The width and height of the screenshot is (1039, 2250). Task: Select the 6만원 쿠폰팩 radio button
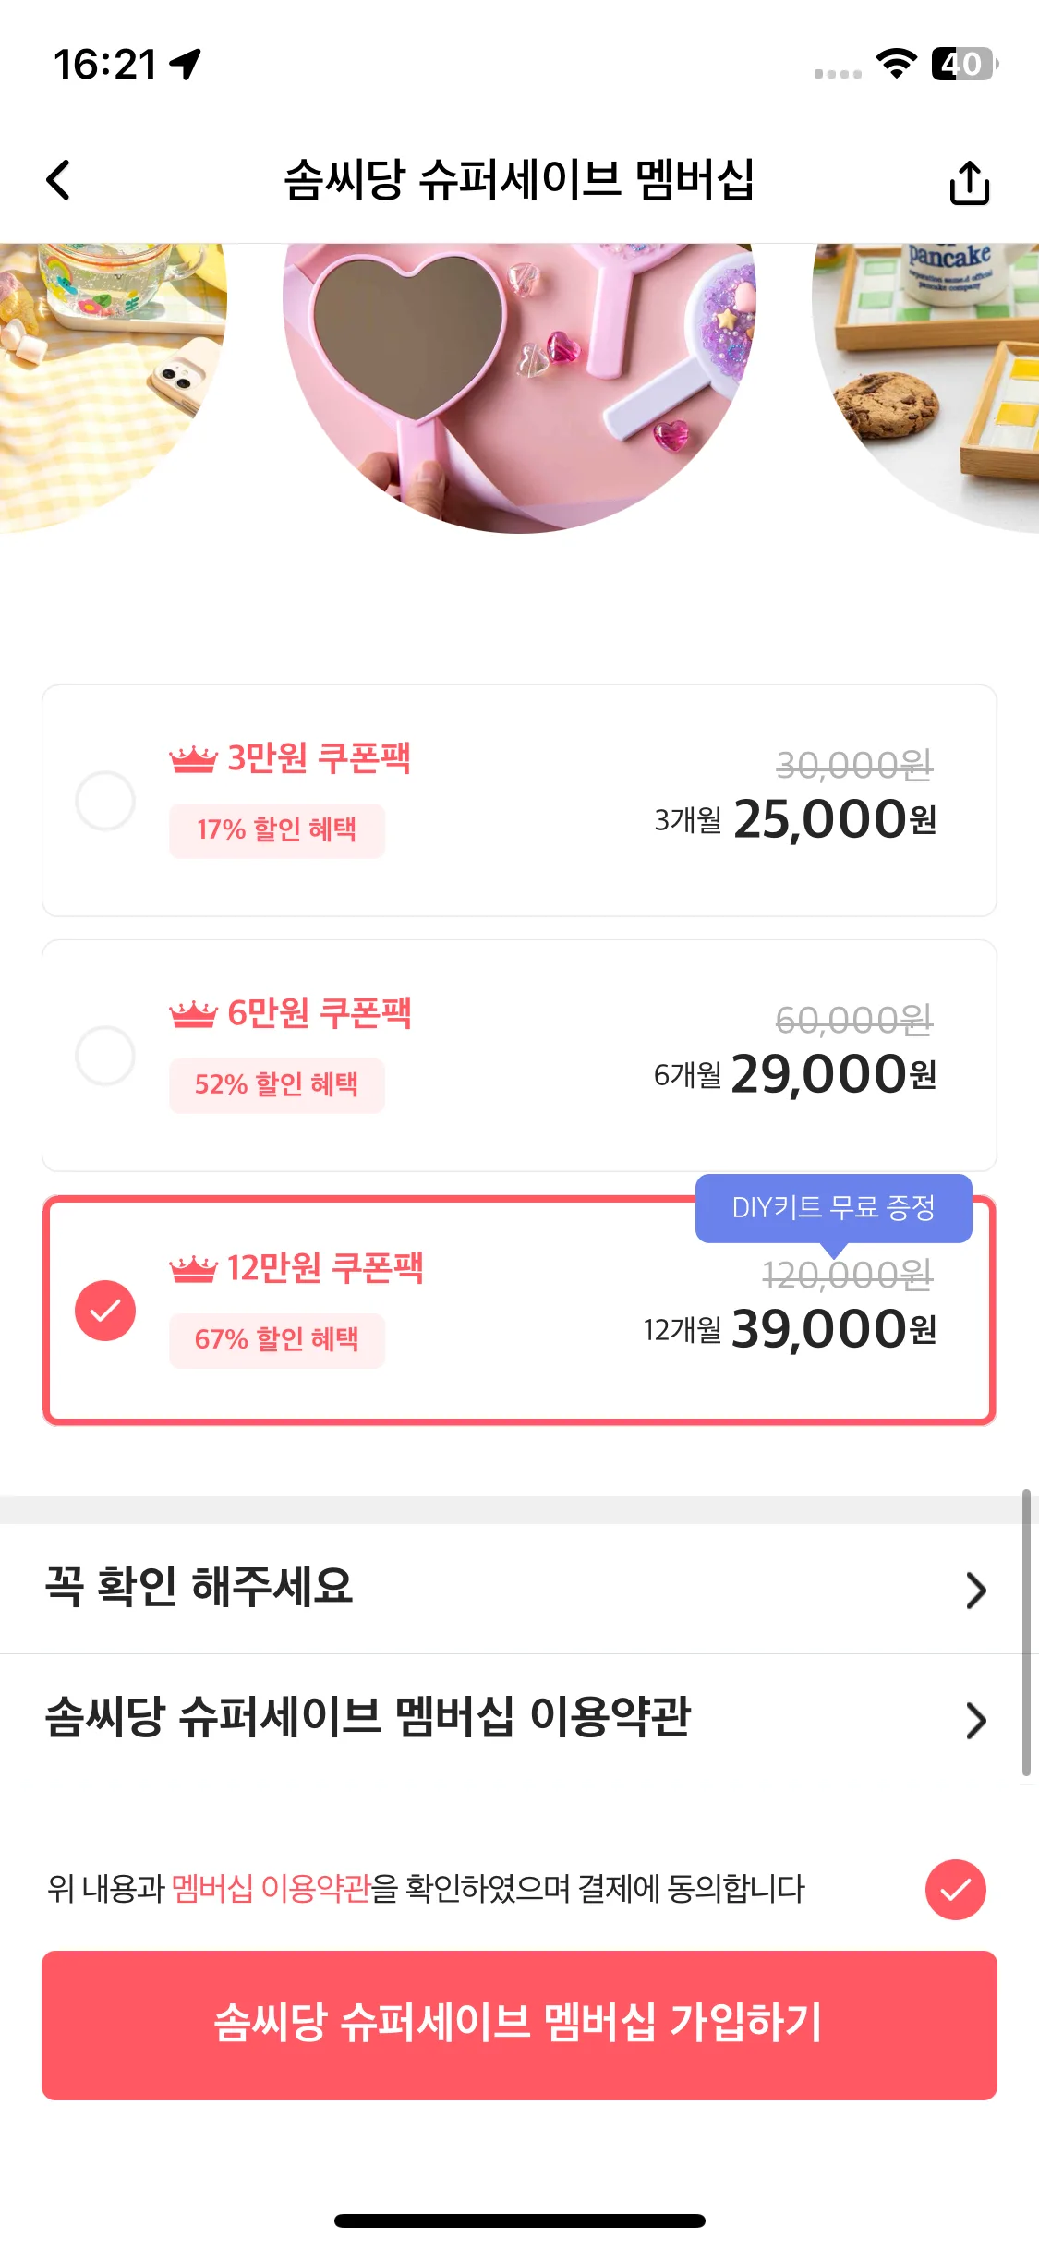(x=105, y=1056)
